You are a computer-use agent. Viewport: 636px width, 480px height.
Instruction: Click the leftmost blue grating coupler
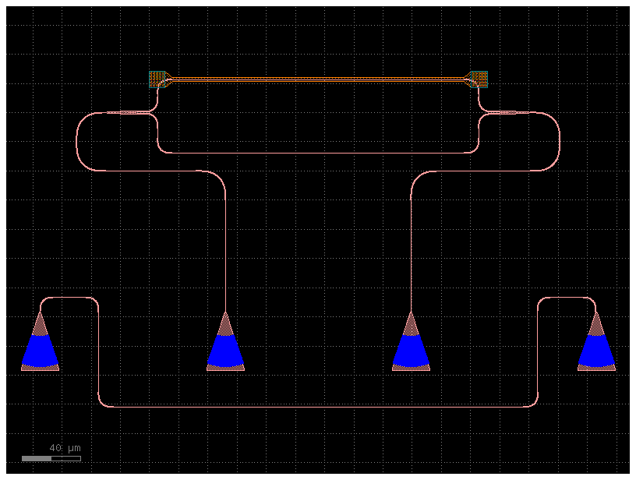[x=40, y=351]
